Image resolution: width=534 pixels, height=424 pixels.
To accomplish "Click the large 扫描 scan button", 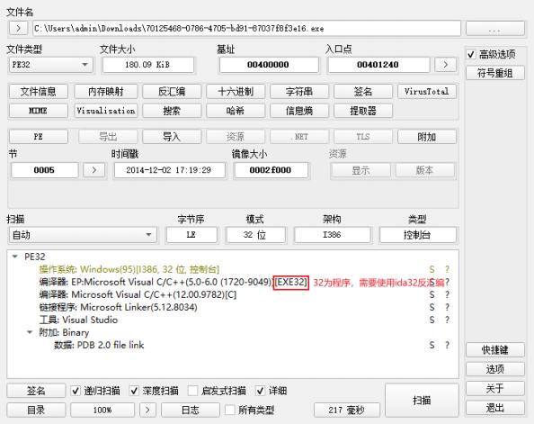I will [422, 400].
